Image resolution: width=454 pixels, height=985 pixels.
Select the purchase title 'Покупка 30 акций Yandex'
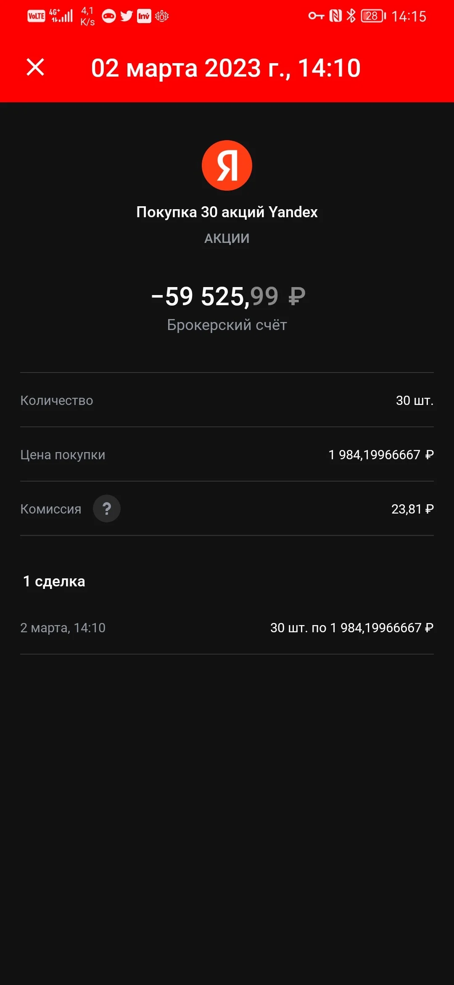tap(227, 212)
